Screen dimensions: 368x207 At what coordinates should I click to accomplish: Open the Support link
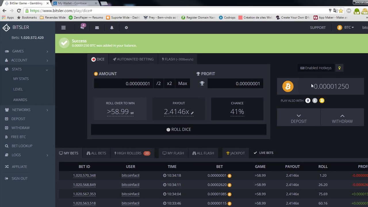click(318, 28)
